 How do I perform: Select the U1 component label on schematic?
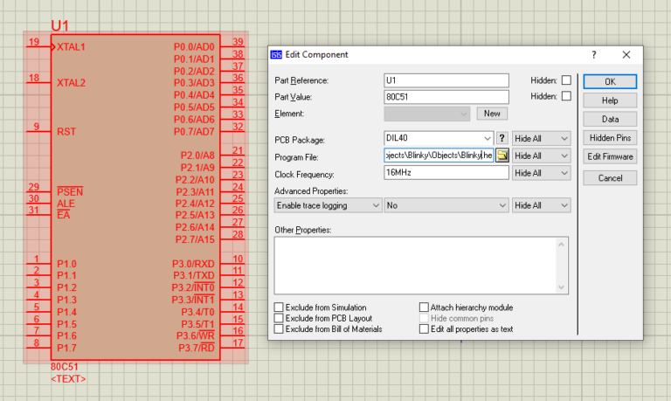[59, 25]
